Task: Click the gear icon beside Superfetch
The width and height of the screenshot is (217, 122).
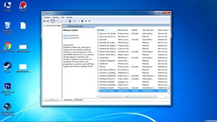Action: 98,58
